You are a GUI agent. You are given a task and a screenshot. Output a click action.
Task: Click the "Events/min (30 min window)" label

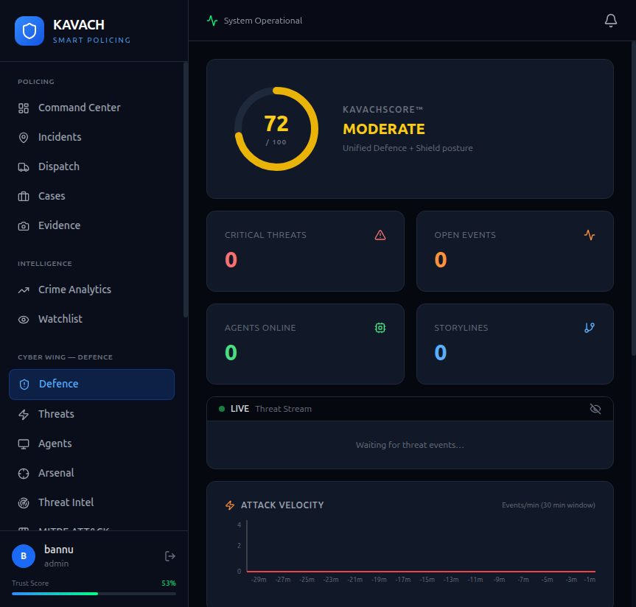[x=548, y=505]
